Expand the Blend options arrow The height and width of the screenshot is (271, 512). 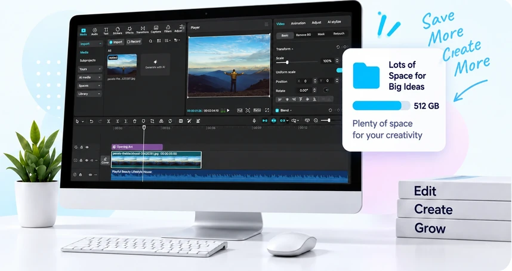291,110
